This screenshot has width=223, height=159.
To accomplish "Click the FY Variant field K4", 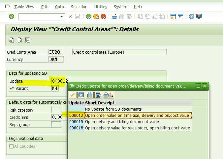I will pyautogui.click(x=55, y=88).
